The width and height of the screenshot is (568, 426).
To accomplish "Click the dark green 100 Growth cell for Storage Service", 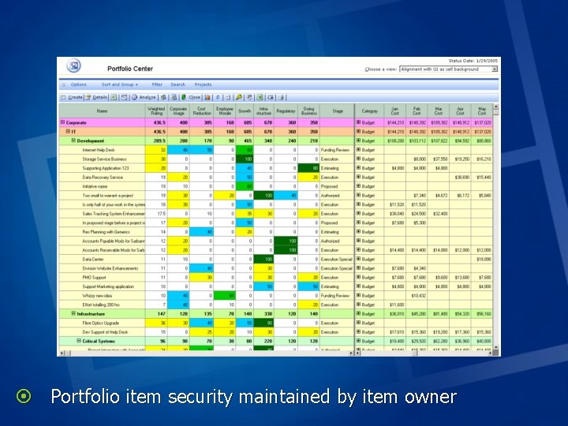I will (245, 159).
